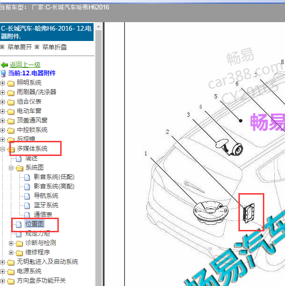Click the 维修程序 folder icon
285x286 pixels.
coord(19,253)
